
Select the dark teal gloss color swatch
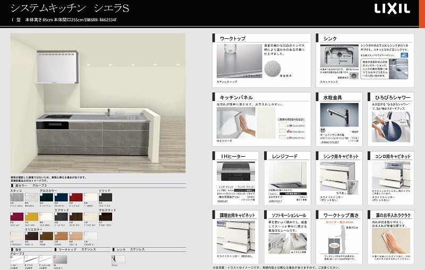point(46,197)
